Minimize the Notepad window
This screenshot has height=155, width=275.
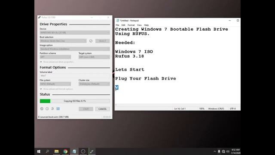229,21
